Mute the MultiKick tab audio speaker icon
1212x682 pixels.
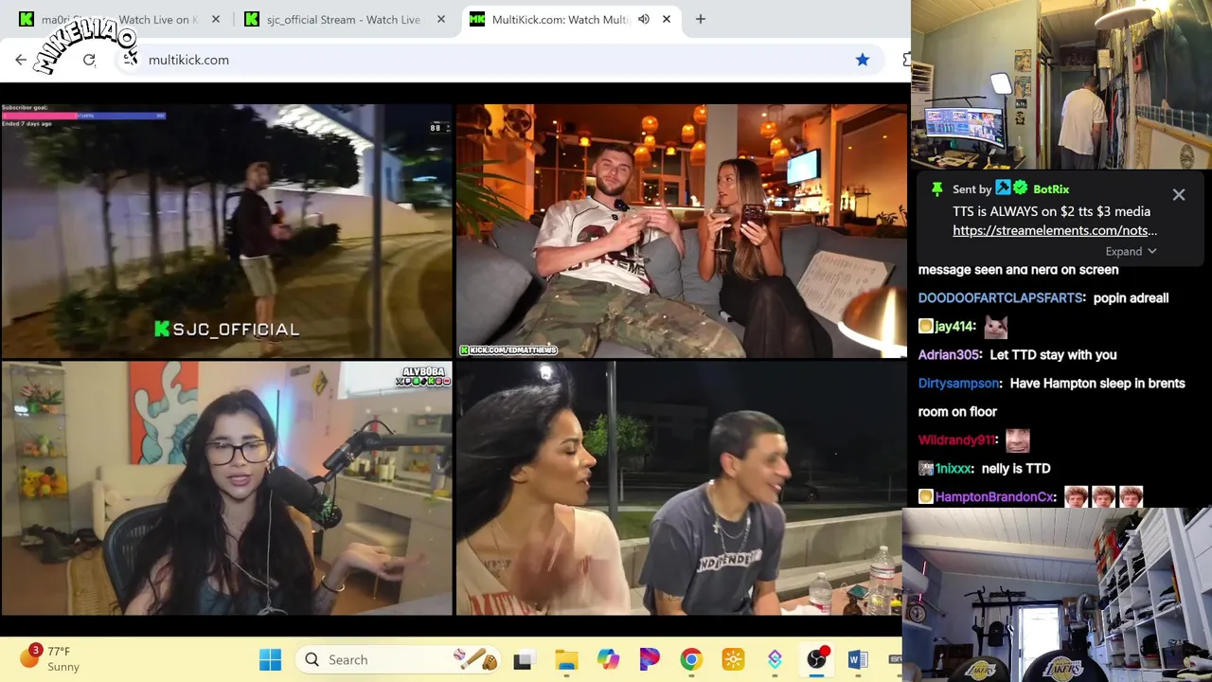pos(644,19)
